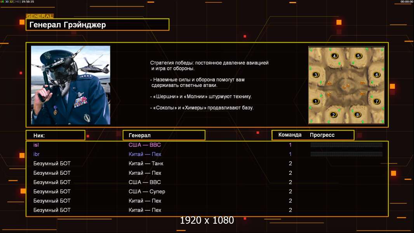Select player nickname isl

[x=36, y=145]
